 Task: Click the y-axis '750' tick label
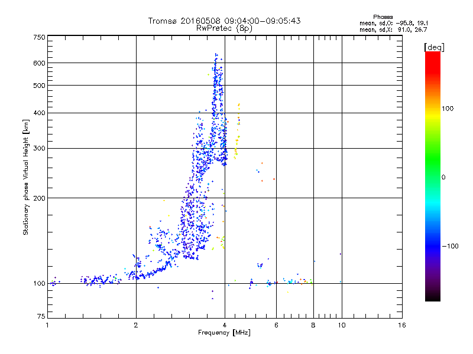(x=39, y=37)
